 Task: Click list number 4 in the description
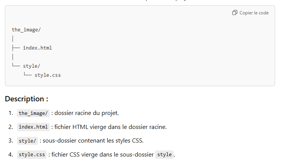coord(11,155)
